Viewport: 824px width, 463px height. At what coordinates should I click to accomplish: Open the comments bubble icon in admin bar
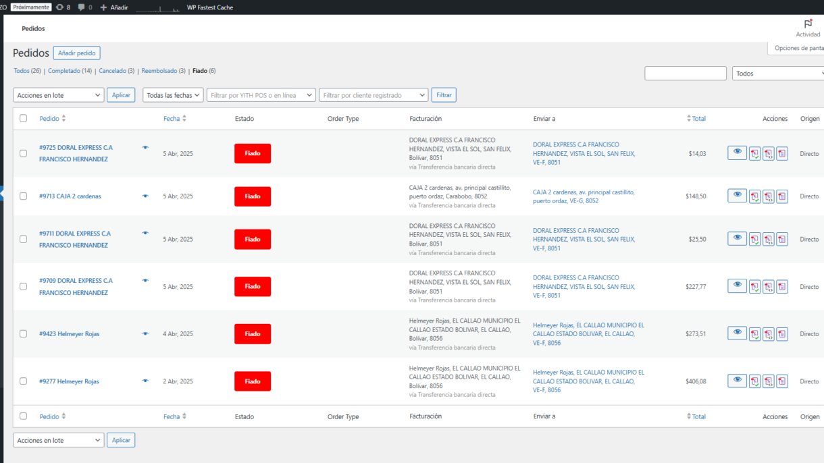click(x=82, y=7)
